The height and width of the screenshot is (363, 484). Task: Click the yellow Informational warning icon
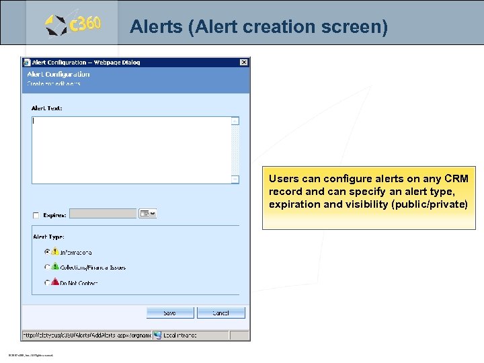coord(55,251)
